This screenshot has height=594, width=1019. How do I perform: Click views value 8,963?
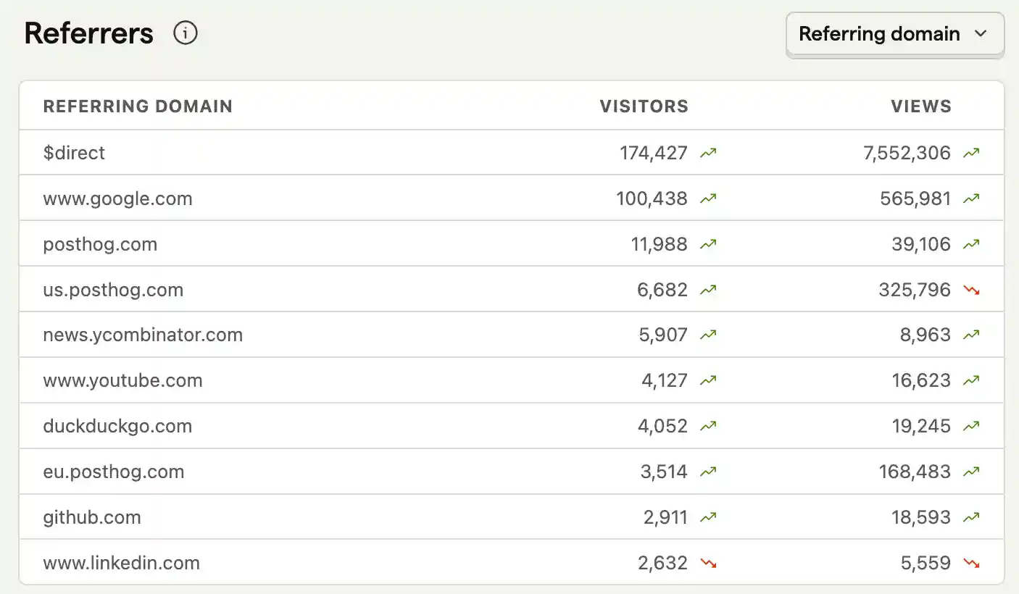click(x=926, y=335)
